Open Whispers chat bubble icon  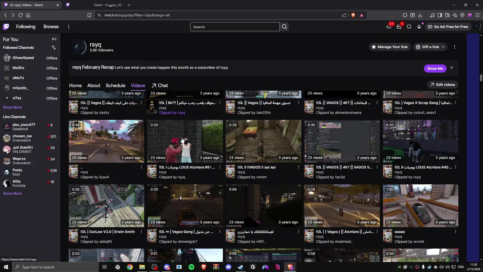pos(409,27)
